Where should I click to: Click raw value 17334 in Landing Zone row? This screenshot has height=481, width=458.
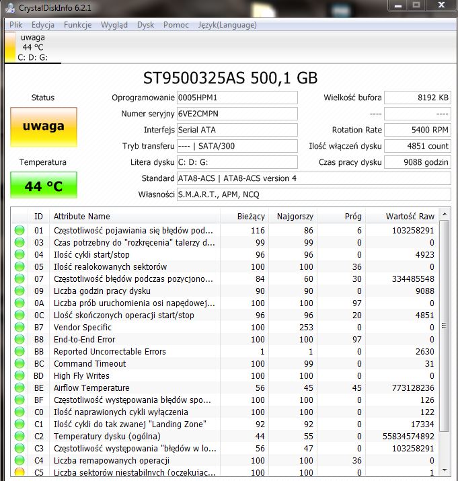click(x=422, y=424)
